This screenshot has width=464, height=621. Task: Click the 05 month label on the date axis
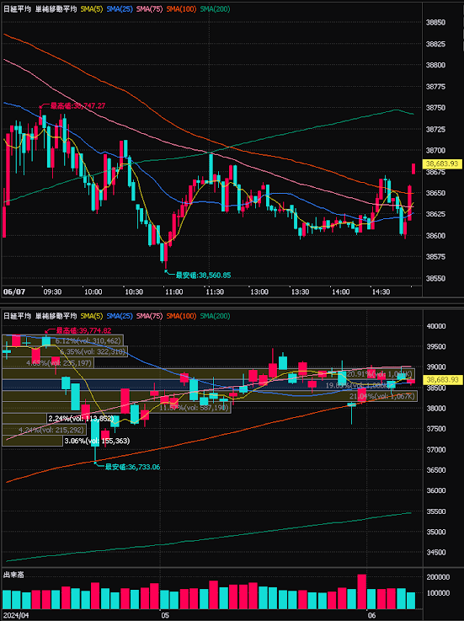click(x=165, y=615)
